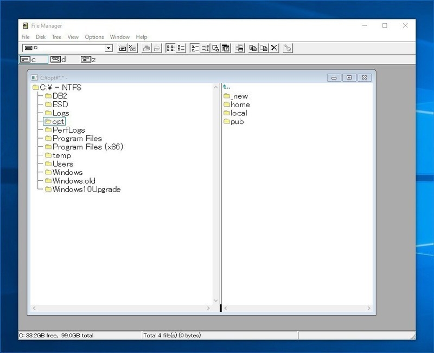Select the ESD folder in tree
The image size is (434, 353).
56,104
